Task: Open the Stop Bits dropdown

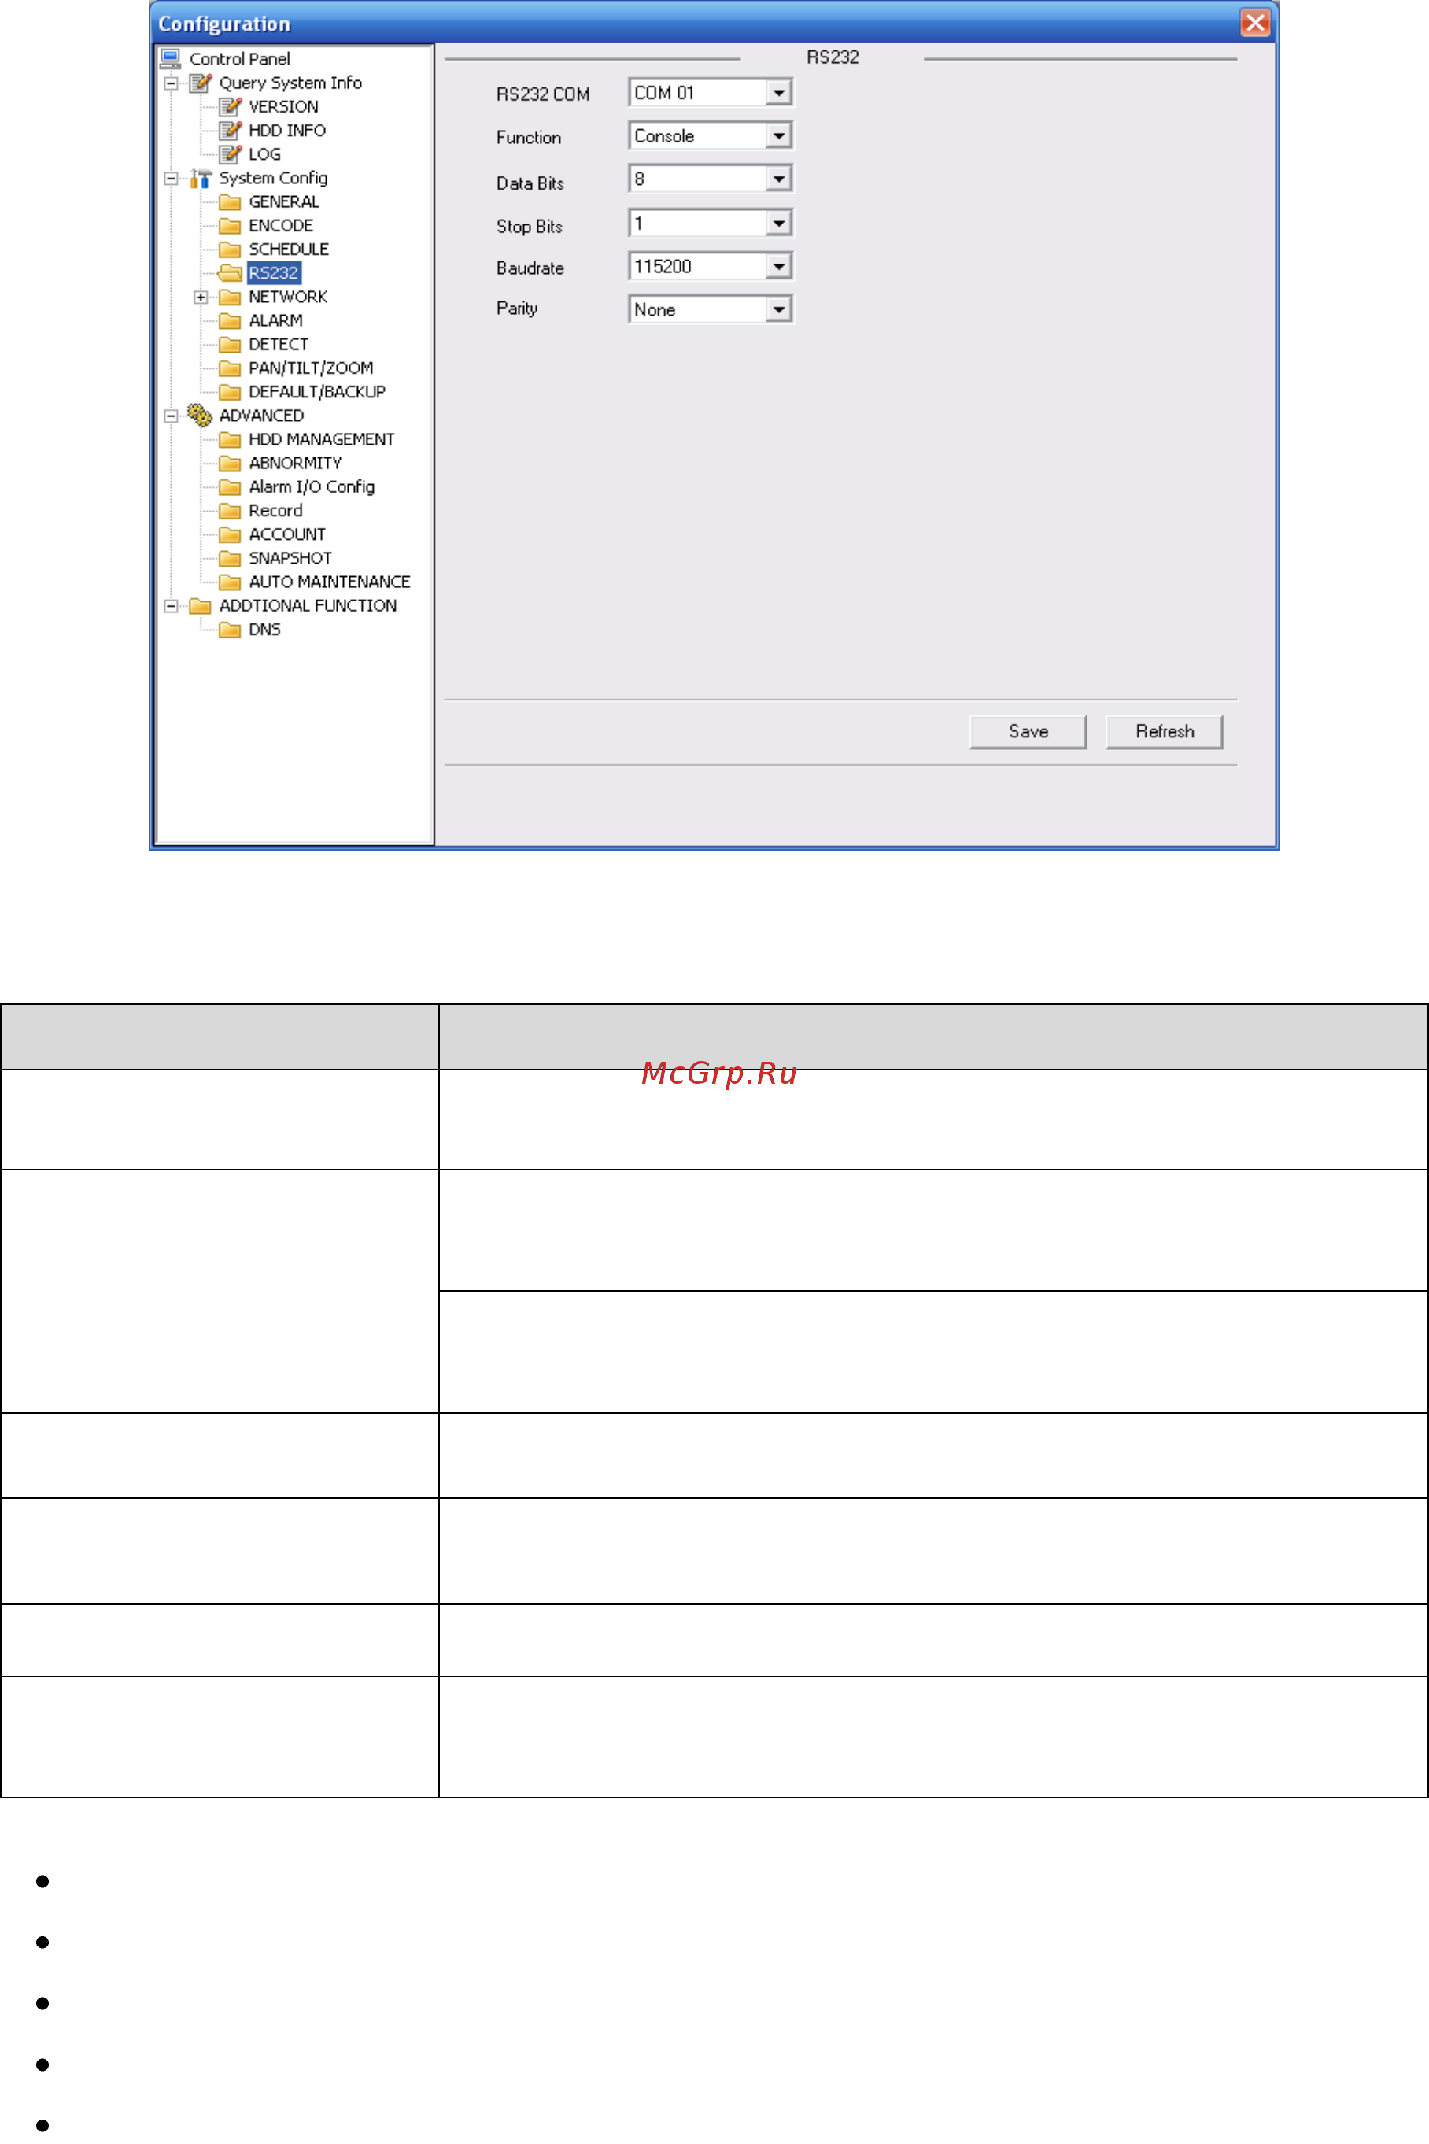Action: (777, 224)
